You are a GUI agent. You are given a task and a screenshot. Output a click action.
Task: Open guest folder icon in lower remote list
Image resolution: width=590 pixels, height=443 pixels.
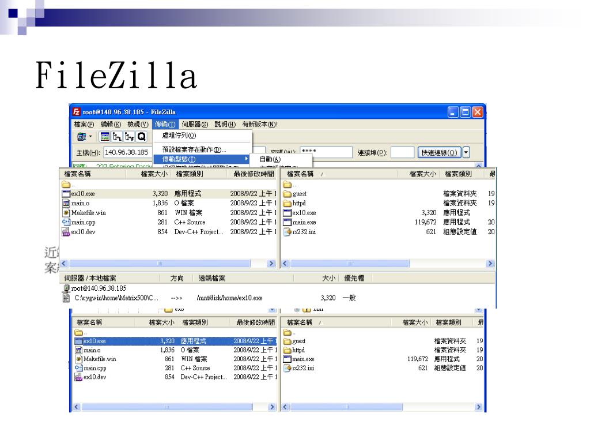click(x=288, y=341)
